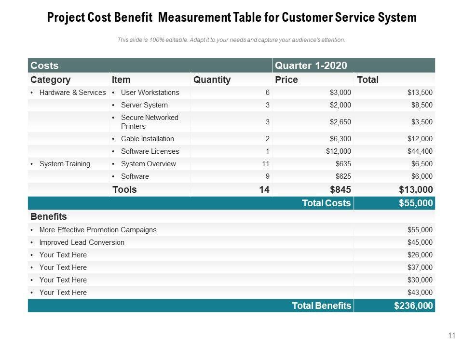Click 'Your Text Here' in the $30,000 row

[x=63, y=280]
